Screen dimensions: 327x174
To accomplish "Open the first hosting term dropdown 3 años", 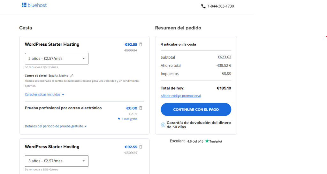I will (57, 58).
